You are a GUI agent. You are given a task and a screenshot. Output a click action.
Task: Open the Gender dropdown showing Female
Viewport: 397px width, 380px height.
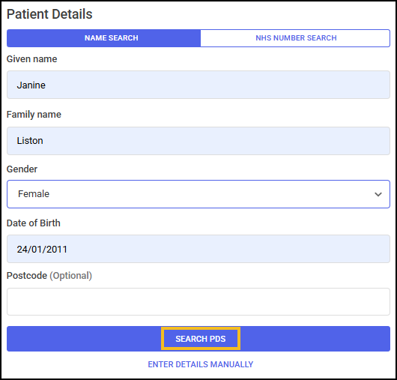[198, 194]
